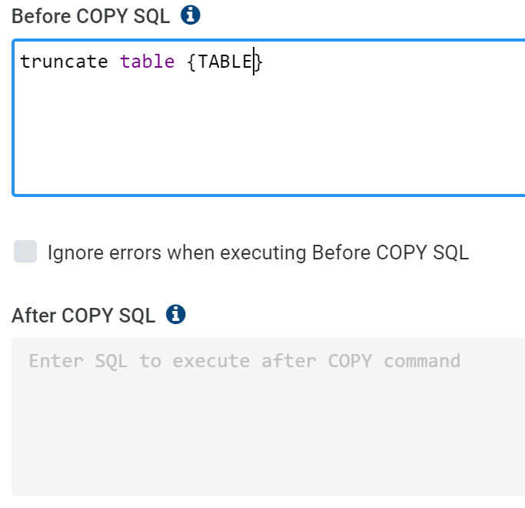Click the word 'command' in the placeholder
Screen dimensions: 525x508
pyautogui.click(x=422, y=361)
